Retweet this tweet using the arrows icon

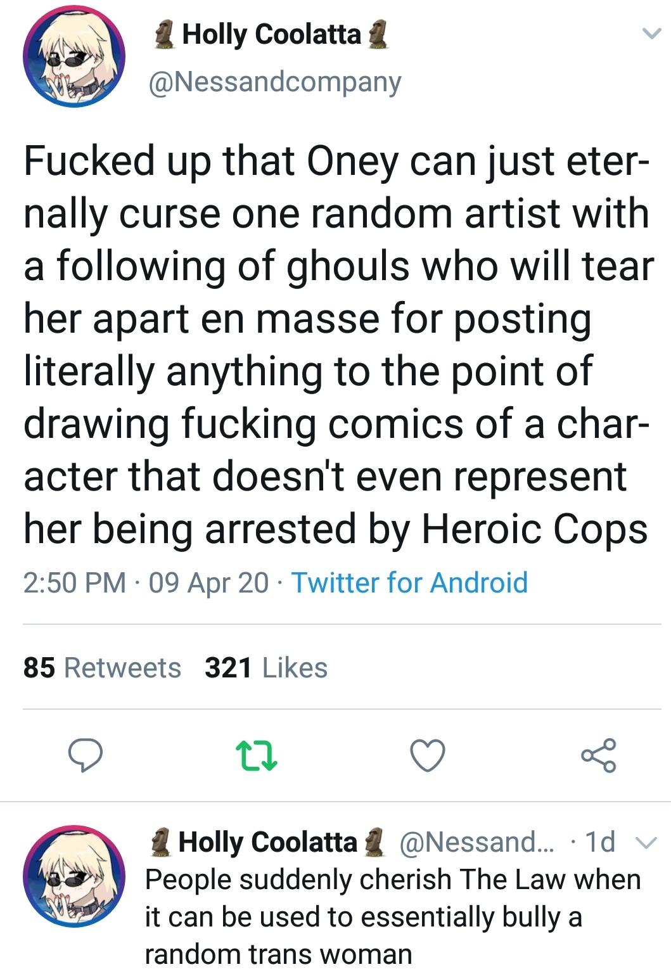pyautogui.click(x=257, y=756)
